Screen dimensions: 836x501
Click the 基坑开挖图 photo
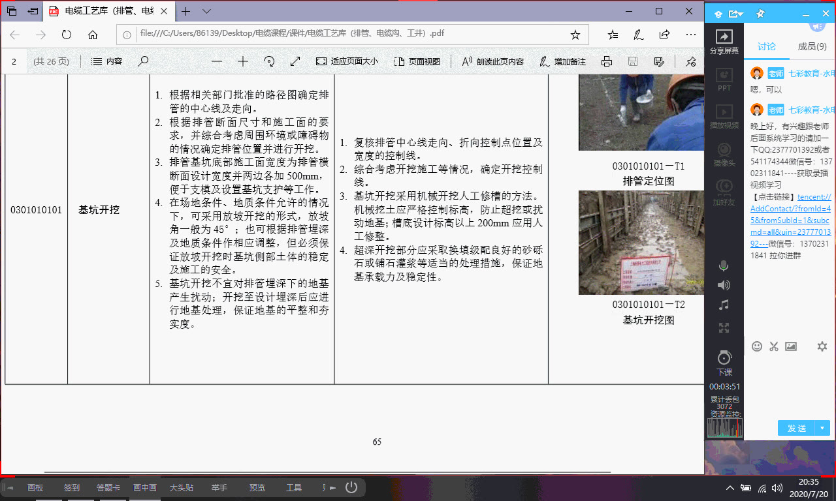coord(641,242)
